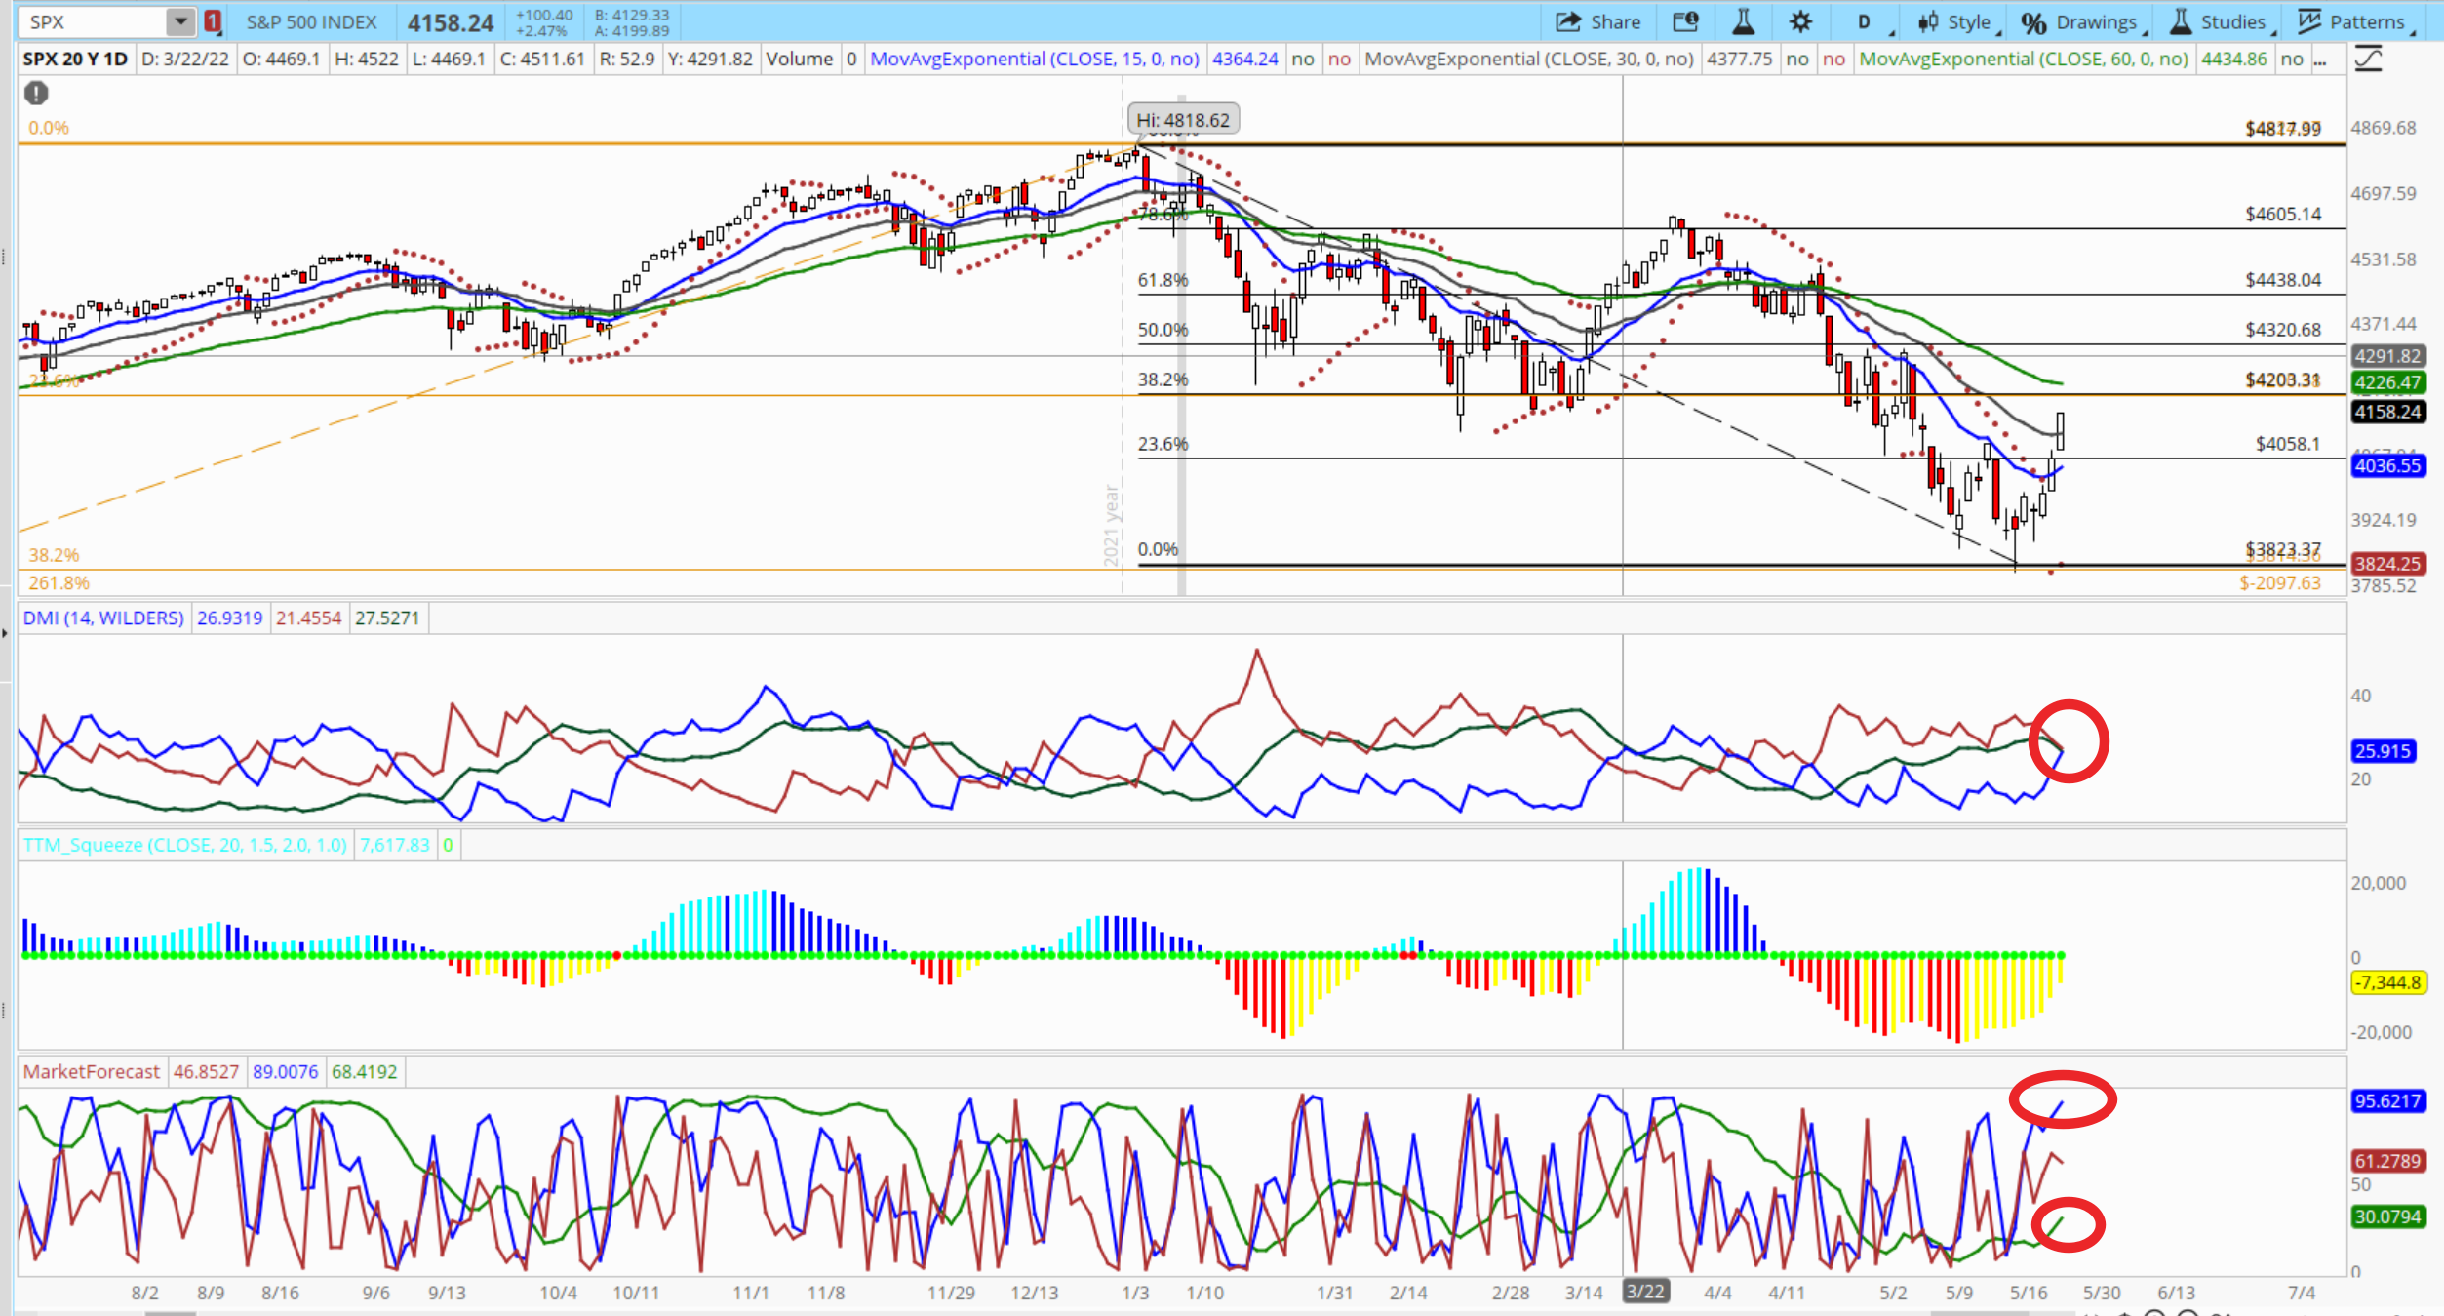Open the news and events calendar icon
Screen dimensions: 2444x1316
[x=1685, y=21]
